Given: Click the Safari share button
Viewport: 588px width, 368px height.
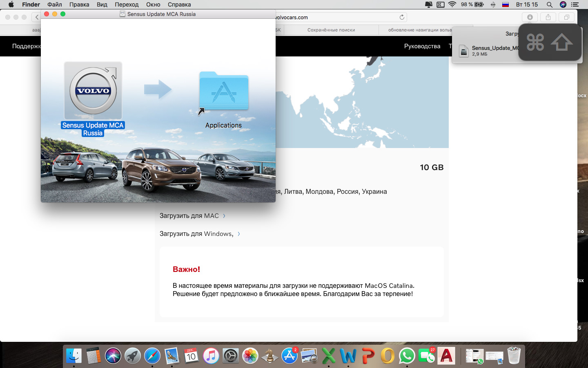Looking at the screenshot, I should [548, 17].
